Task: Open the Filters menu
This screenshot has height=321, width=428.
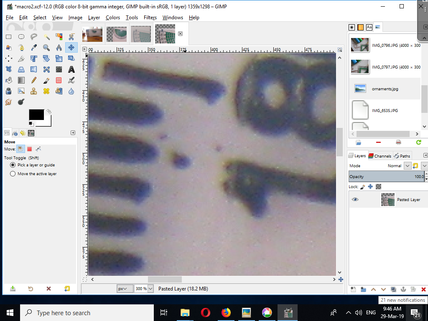Action: (x=150, y=18)
